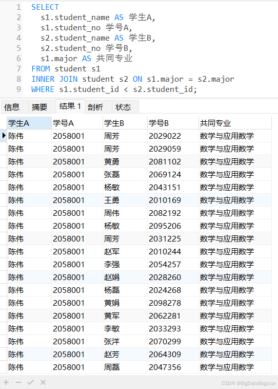This screenshot has height=389, width=278.
Task: Click the FROM keyword on line 7
Action: coord(41,69)
